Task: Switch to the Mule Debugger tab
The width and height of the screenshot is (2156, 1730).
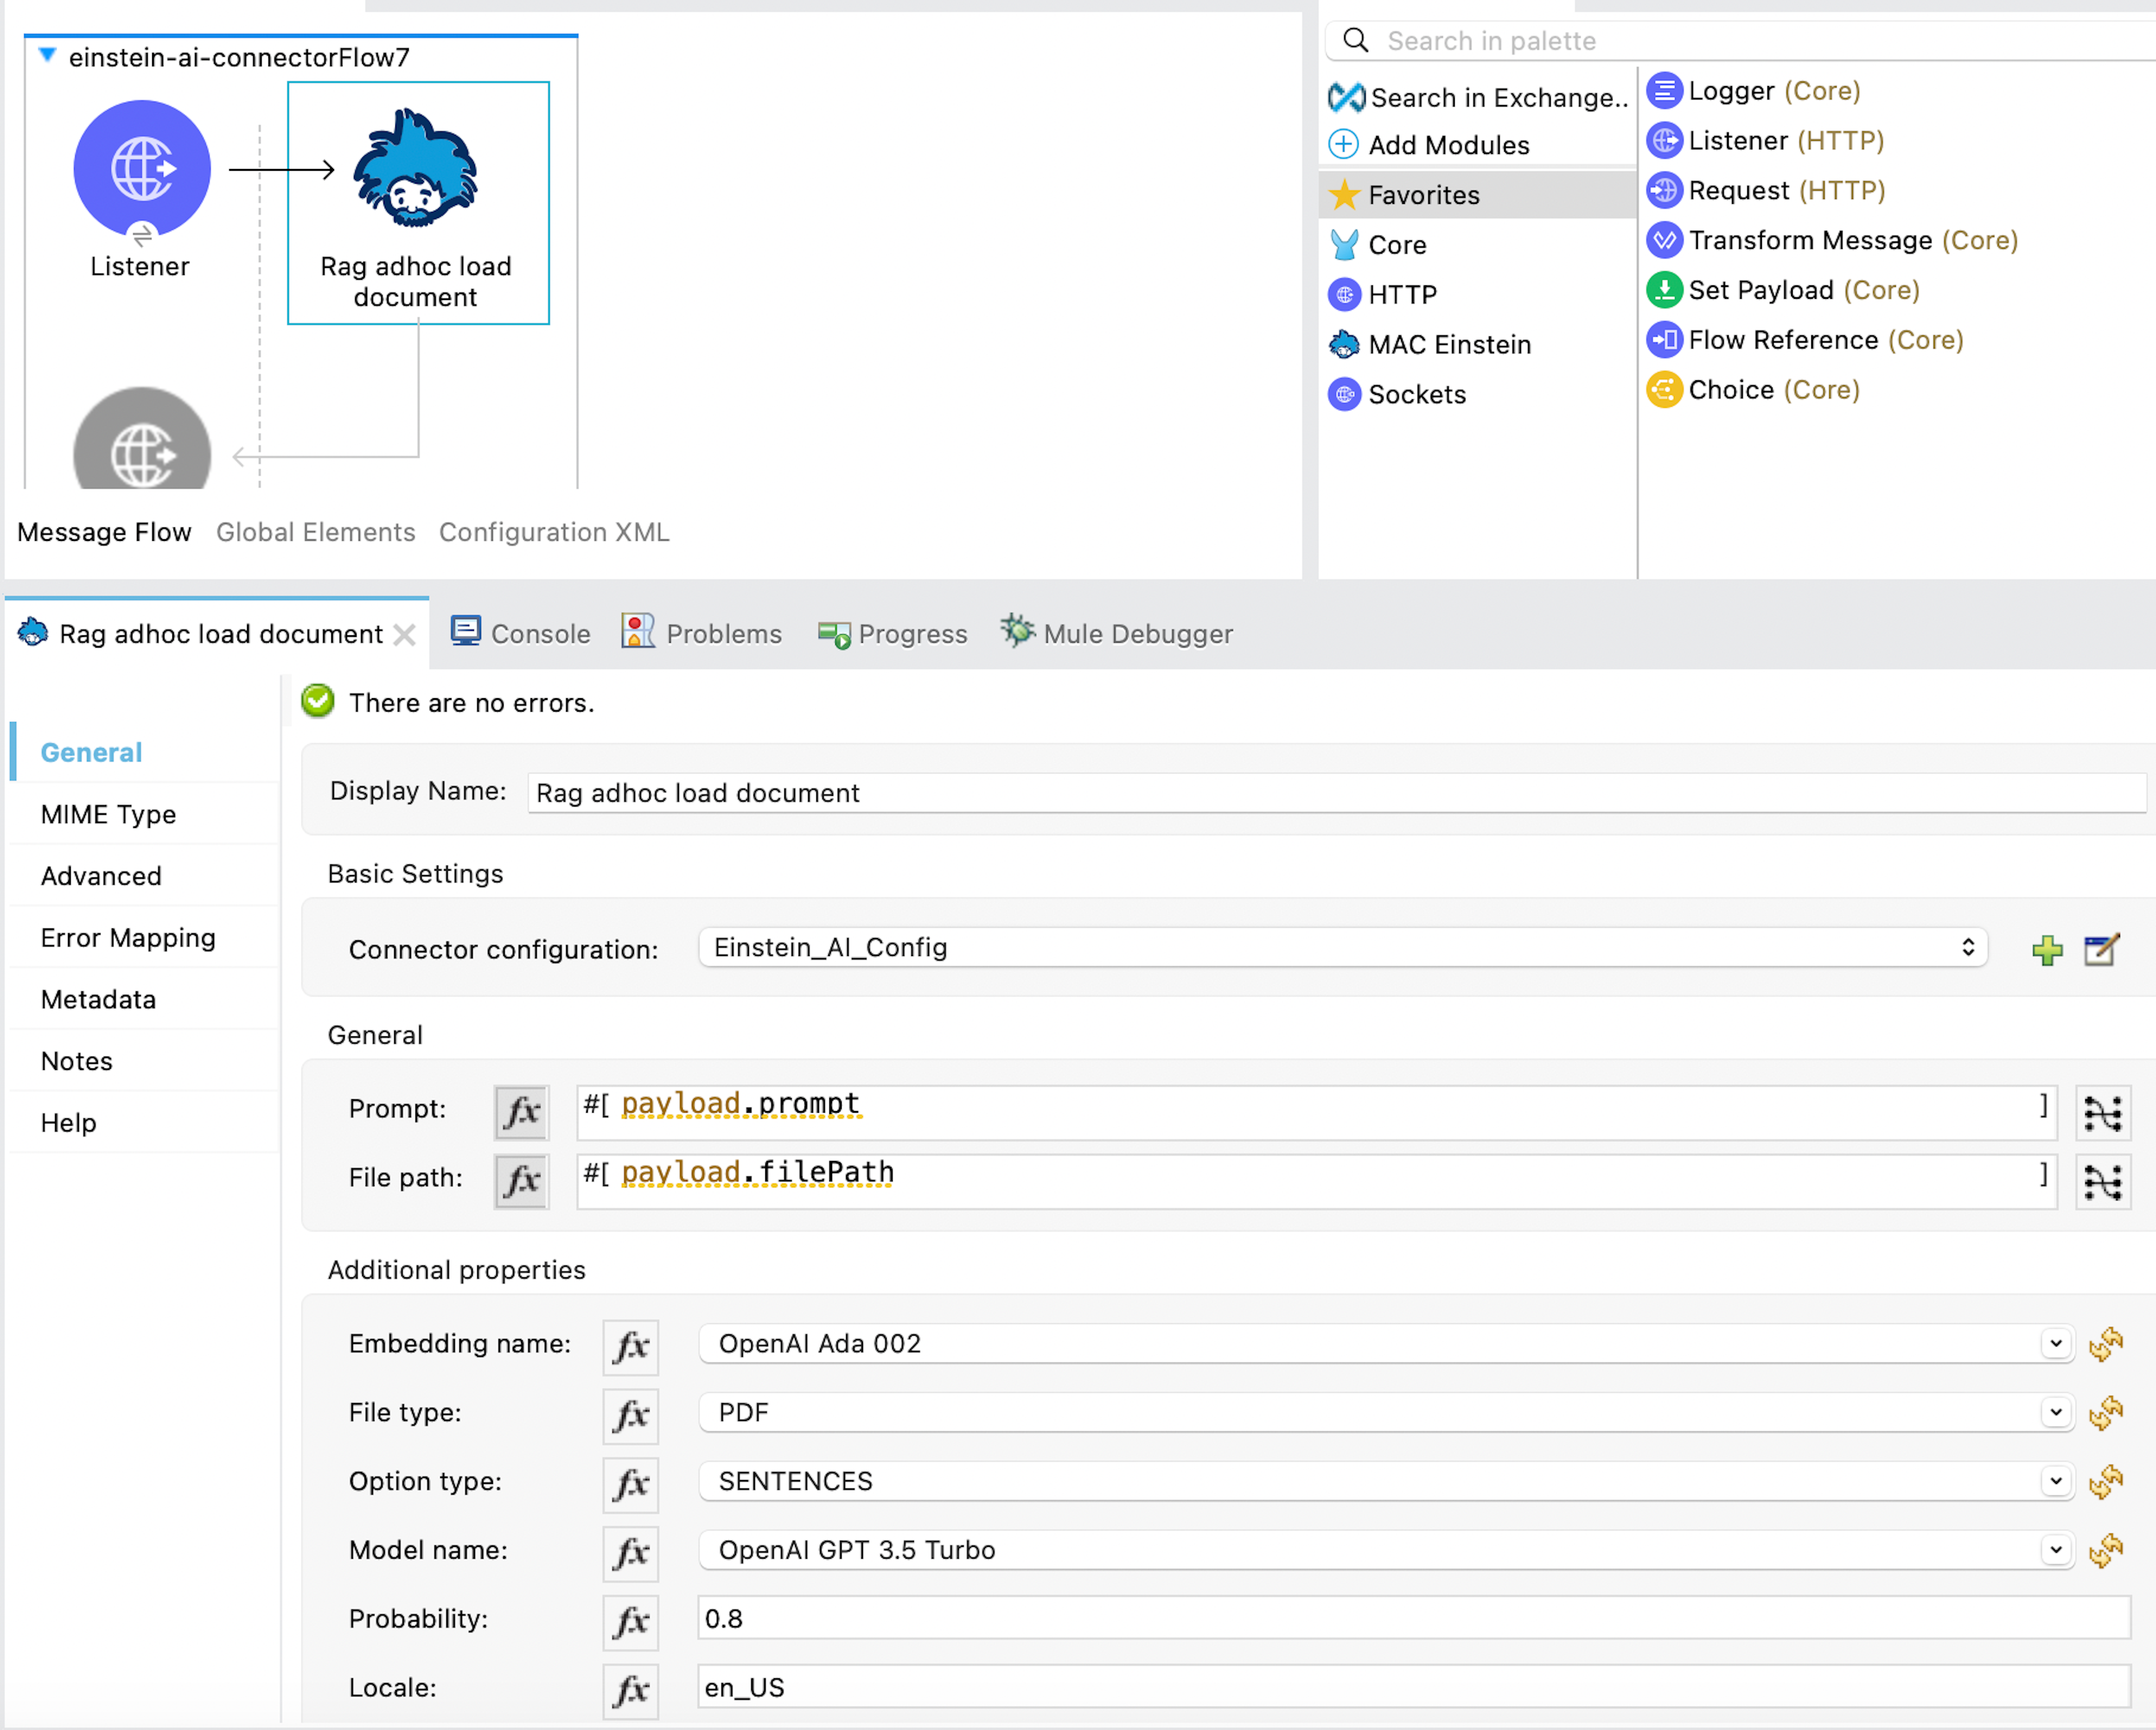Action: [1117, 634]
